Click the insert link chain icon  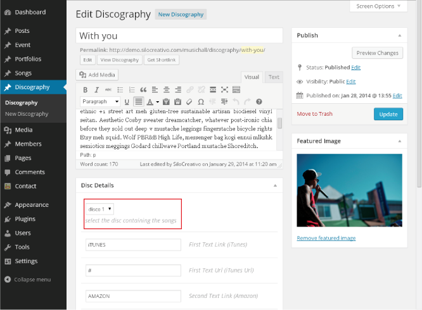[189, 90]
